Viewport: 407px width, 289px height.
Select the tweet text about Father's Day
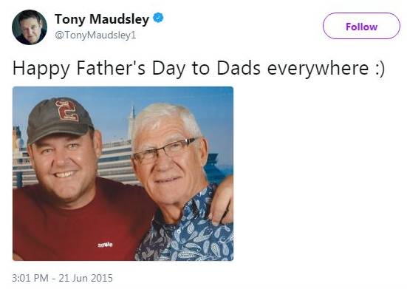tap(198, 68)
